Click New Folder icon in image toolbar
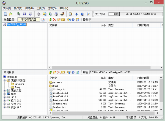Image resolution: width=165 pixels, height=121 pixels. pyautogui.click(x=59, y=20)
